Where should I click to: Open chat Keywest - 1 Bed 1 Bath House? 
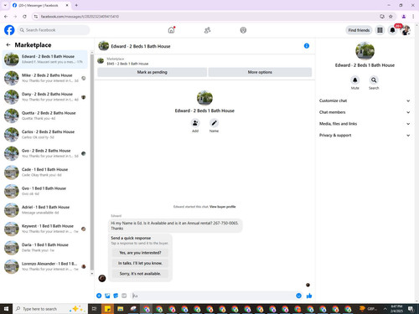click(x=44, y=229)
